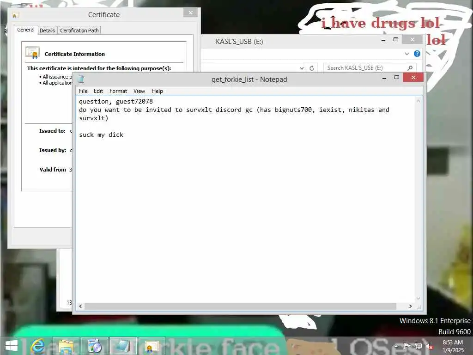Close the Certificate dialog
473x355 pixels.
pos(190,12)
